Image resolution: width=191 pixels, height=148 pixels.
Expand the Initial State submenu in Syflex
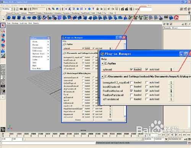point(40,54)
